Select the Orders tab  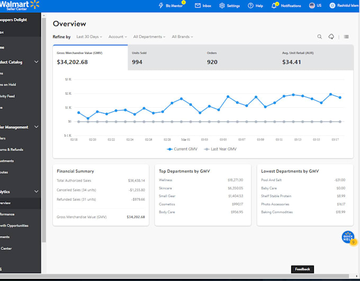coord(240,58)
